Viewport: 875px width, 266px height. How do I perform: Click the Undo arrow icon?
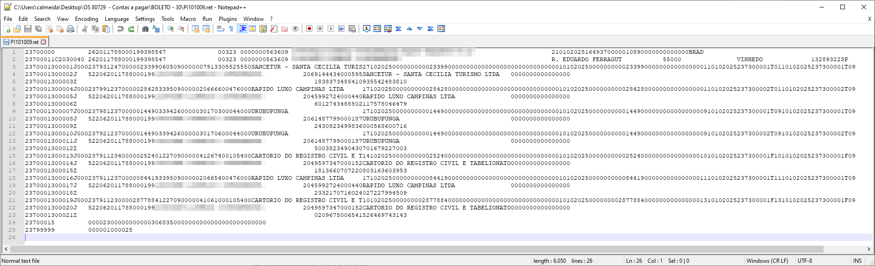(120, 29)
